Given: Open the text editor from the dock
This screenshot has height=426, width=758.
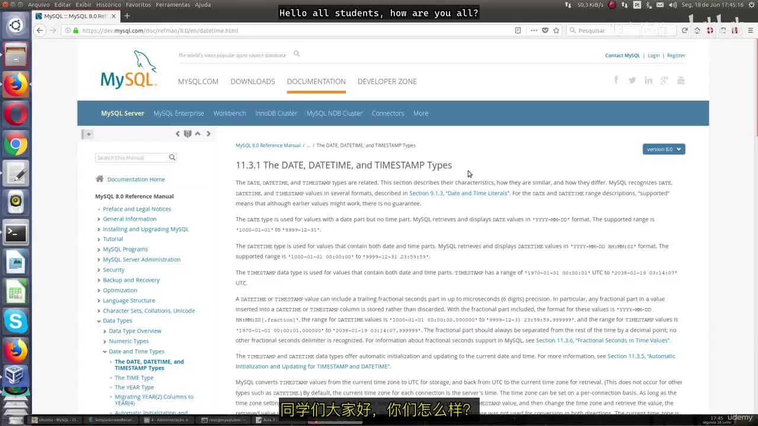Looking at the screenshot, I should point(15,174).
